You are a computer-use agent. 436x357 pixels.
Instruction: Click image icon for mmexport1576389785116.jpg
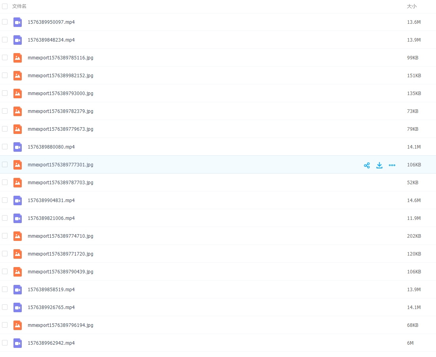click(x=17, y=58)
